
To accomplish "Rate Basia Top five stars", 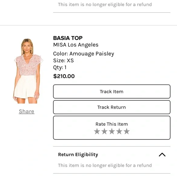I will point(127,131).
